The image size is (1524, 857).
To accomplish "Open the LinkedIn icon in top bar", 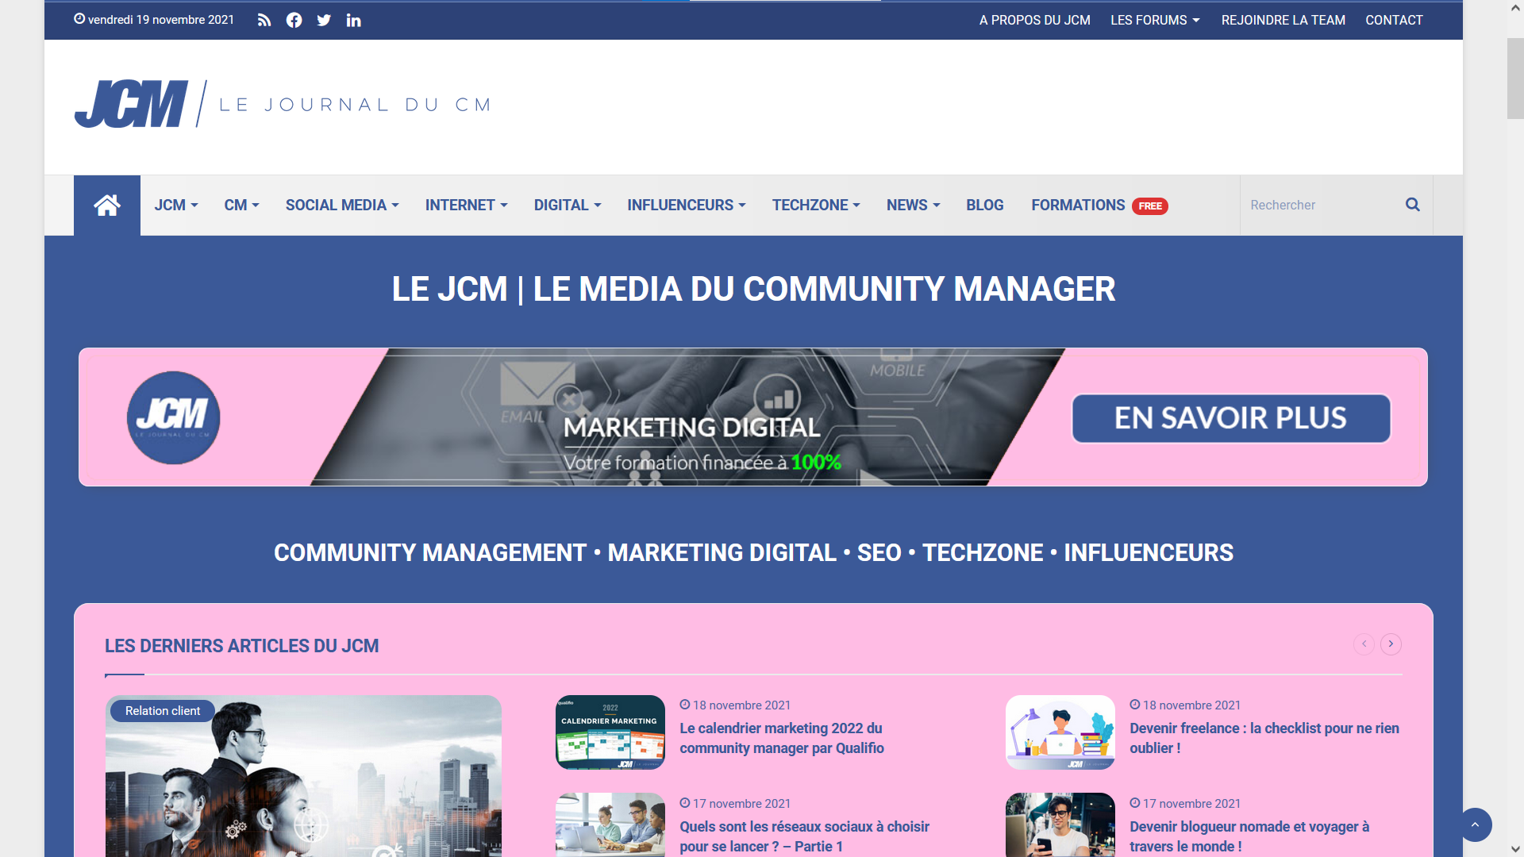I will pyautogui.click(x=353, y=20).
